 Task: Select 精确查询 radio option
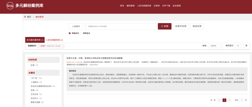point(69,33)
